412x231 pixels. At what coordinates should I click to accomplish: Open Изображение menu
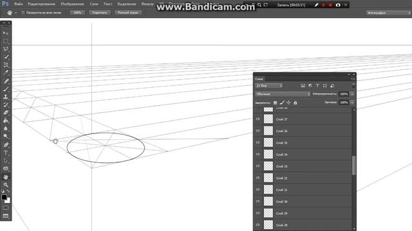click(72, 4)
